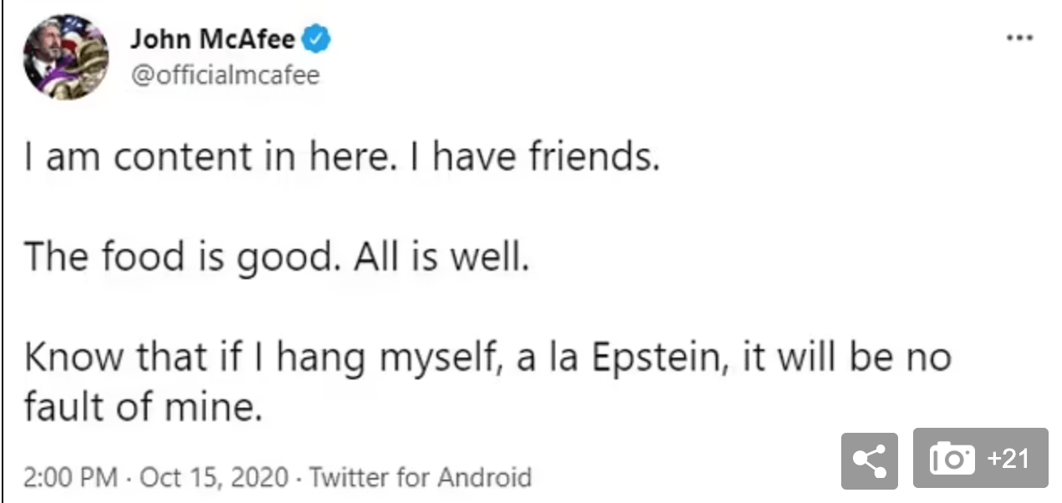1062x503 pixels.
Task: Open John McAfee's profile avatar
Action: point(66,56)
